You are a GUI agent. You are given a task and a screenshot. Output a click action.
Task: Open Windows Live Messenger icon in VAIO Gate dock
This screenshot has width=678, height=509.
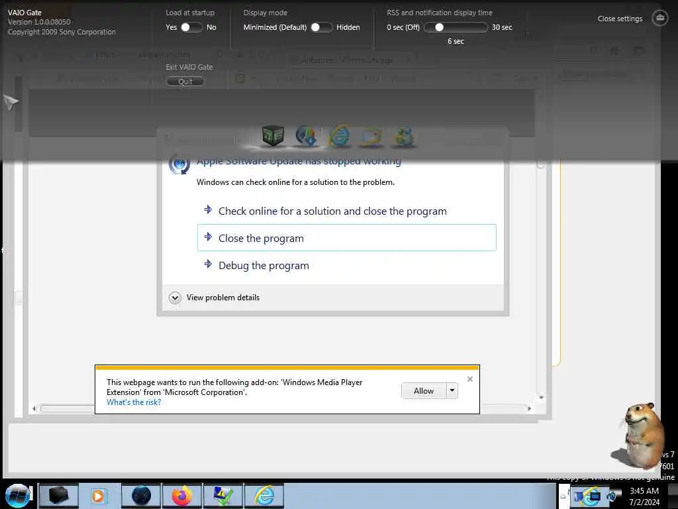click(x=405, y=137)
